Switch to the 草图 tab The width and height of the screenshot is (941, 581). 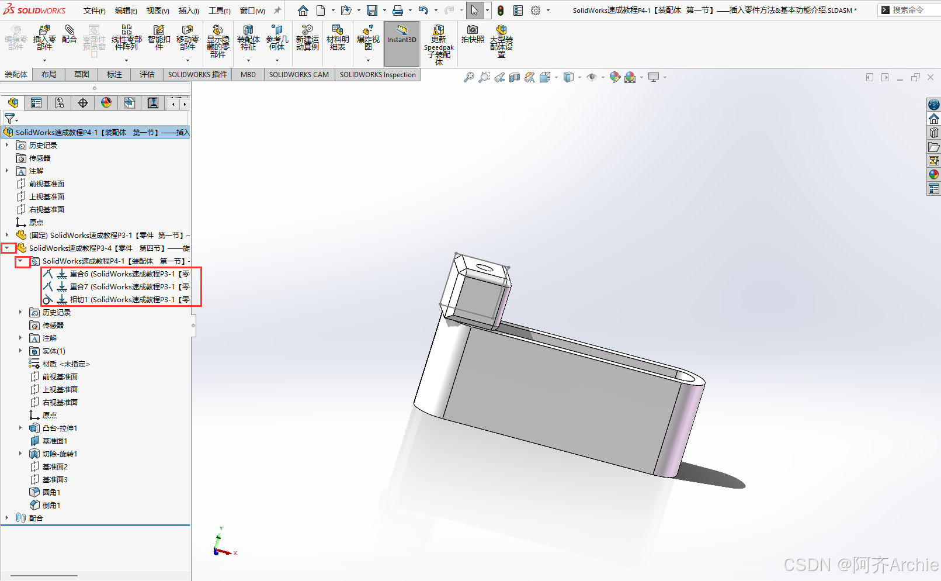coord(82,74)
